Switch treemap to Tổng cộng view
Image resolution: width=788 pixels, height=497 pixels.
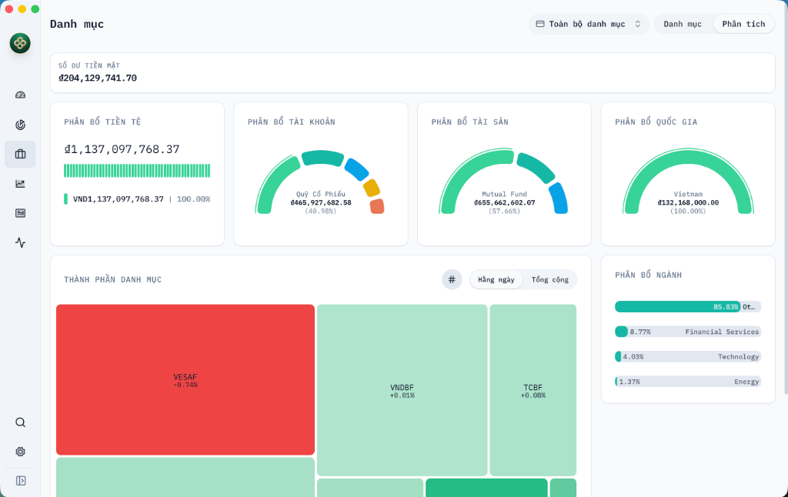point(549,279)
